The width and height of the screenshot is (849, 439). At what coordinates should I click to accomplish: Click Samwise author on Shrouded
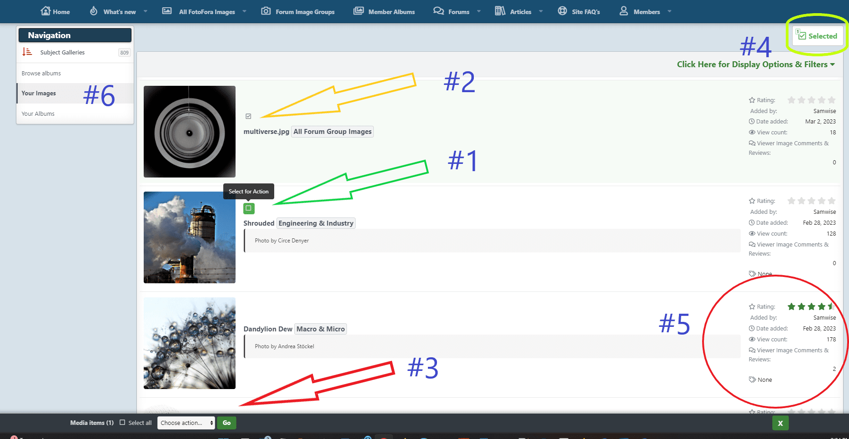tap(824, 212)
